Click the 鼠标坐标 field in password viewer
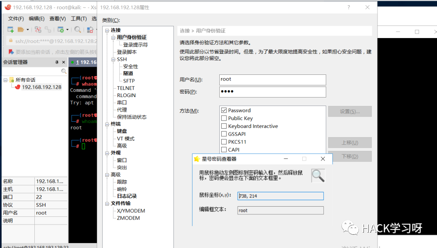The image size is (437, 248). coord(280,196)
